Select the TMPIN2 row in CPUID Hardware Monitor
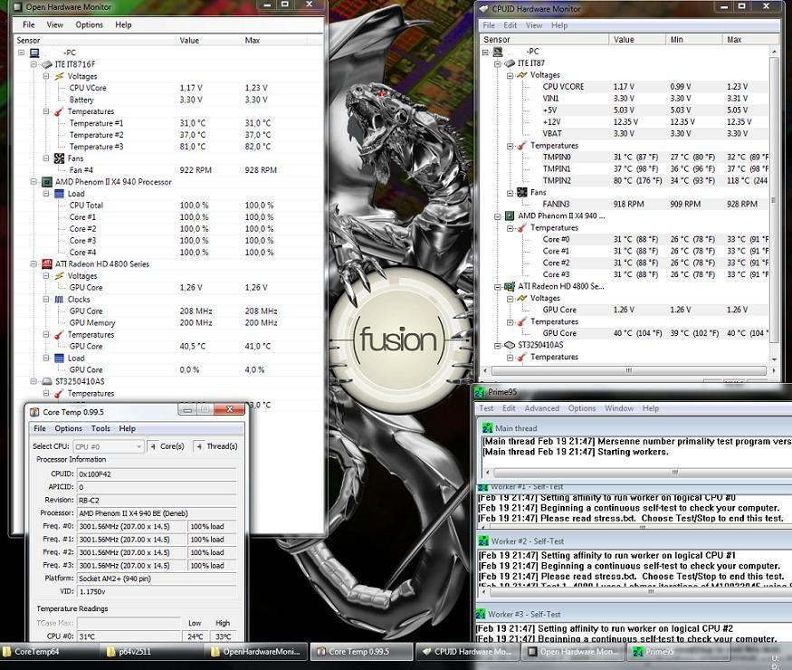Viewport: 792px width, 670px height. [625, 180]
